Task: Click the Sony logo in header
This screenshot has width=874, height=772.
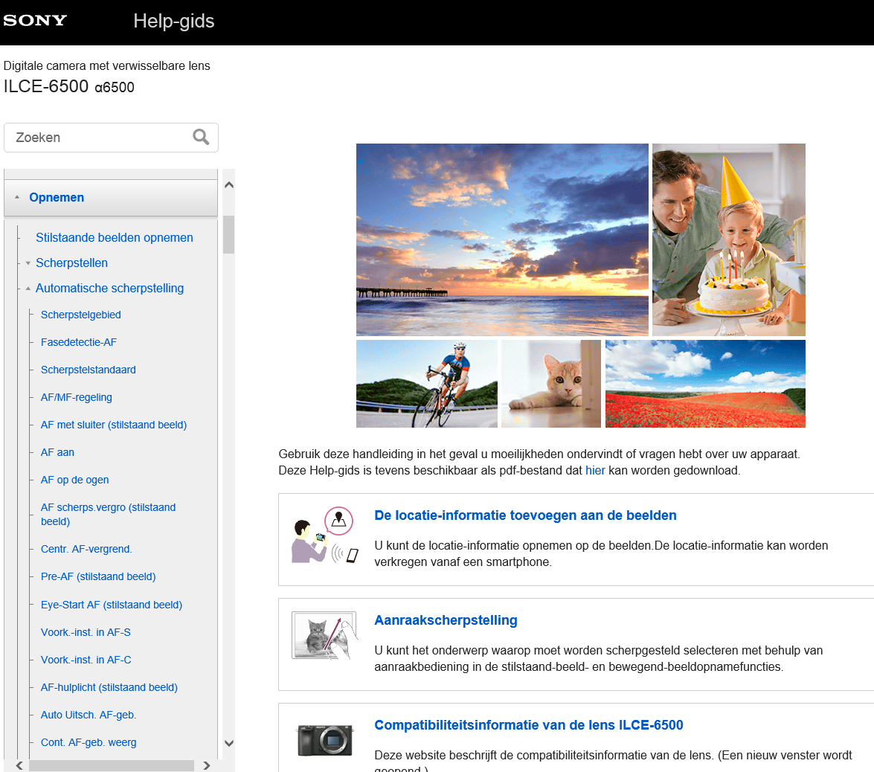Action: [35, 21]
